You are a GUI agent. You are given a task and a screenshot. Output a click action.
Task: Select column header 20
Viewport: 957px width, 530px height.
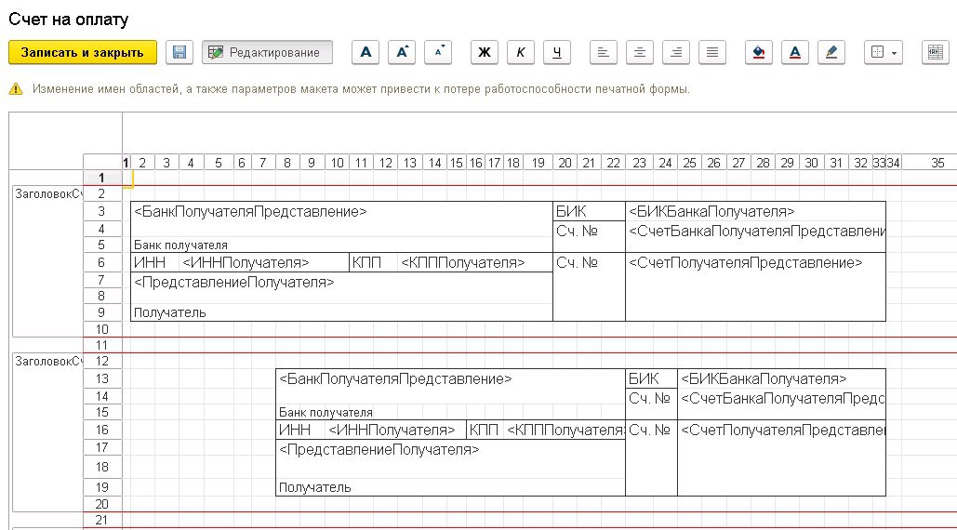pyautogui.click(x=565, y=163)
